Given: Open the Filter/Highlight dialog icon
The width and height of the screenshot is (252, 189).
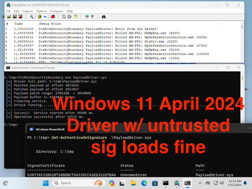Looking at the screenshot, I should pos(64,17).
